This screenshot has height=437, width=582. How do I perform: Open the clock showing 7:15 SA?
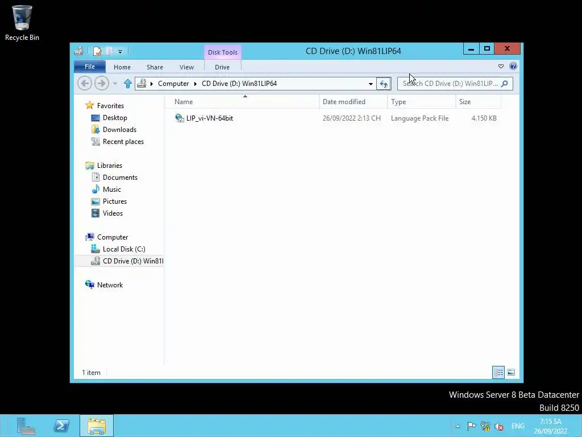550,426
